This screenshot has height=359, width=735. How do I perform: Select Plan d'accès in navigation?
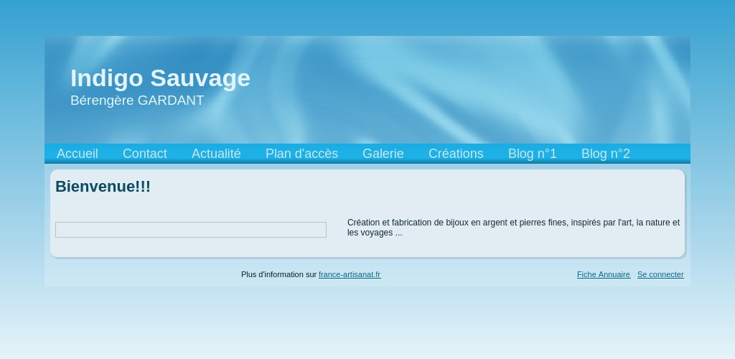point(301,154)
